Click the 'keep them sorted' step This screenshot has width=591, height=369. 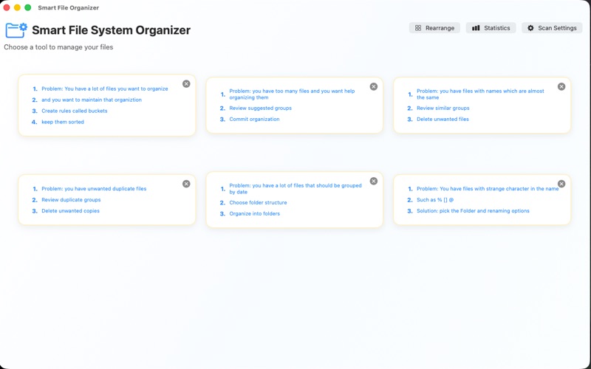click(x=63, y=122)
